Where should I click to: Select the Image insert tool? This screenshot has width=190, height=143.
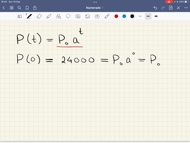pyautogui.click(x=87, y=16)
